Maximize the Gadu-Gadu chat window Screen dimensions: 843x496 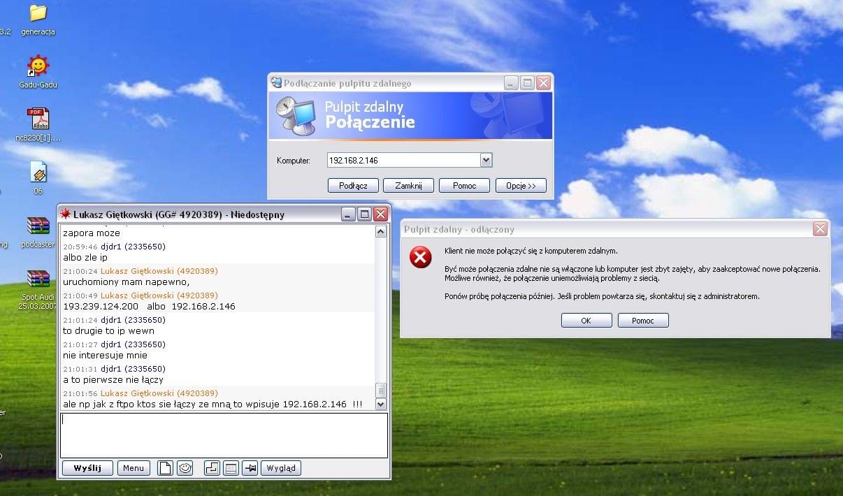(x=364, y=214)
